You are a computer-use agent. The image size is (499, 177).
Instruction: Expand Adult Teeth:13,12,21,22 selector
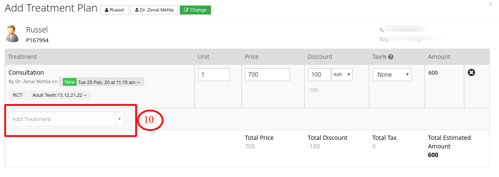59,95
